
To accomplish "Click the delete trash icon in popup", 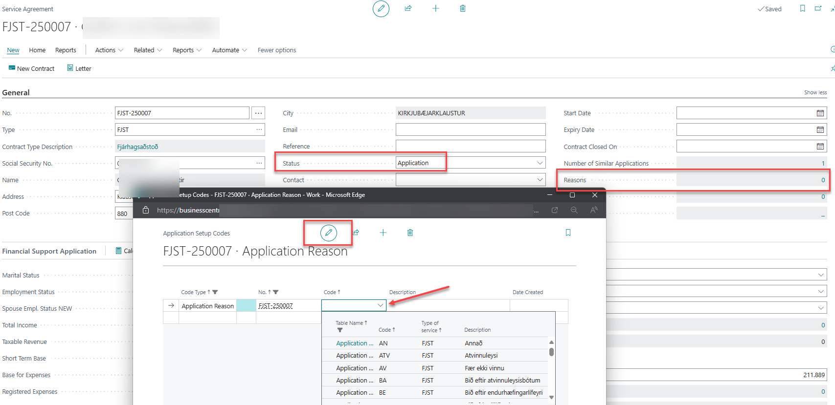I will pos(410,233).
